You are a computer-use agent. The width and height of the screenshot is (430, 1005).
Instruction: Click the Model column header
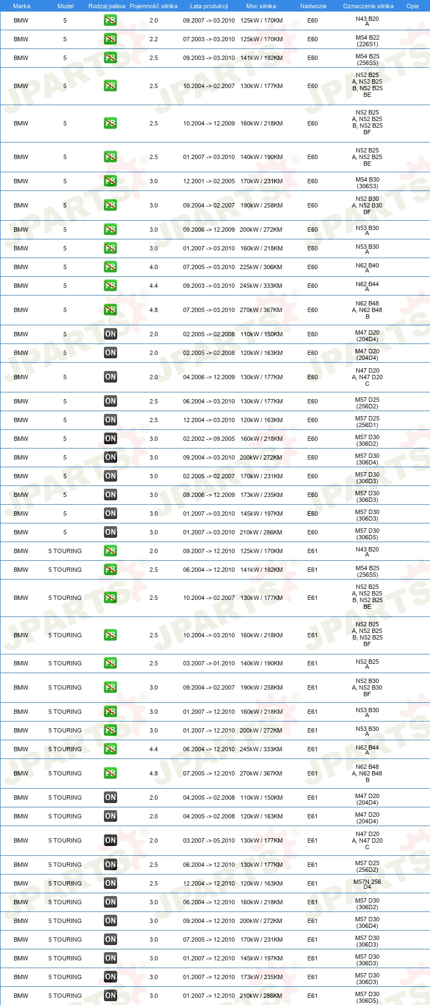point(65,6)
